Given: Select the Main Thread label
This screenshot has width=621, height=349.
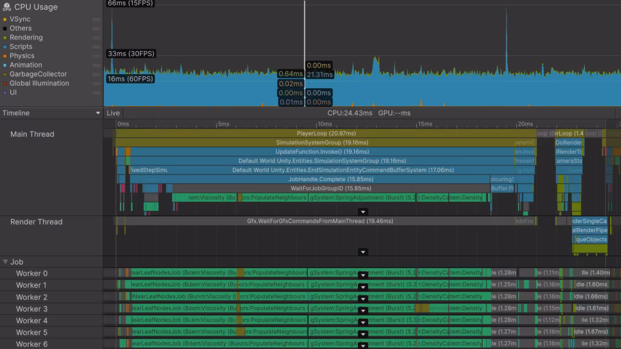Looking at the screenshot, I should 32,134.
